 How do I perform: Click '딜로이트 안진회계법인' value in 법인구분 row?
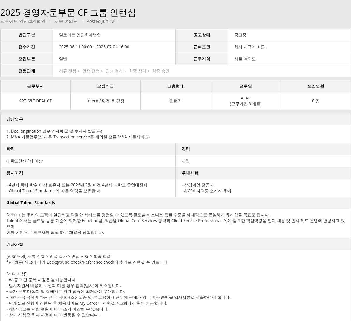coord(80,35)
